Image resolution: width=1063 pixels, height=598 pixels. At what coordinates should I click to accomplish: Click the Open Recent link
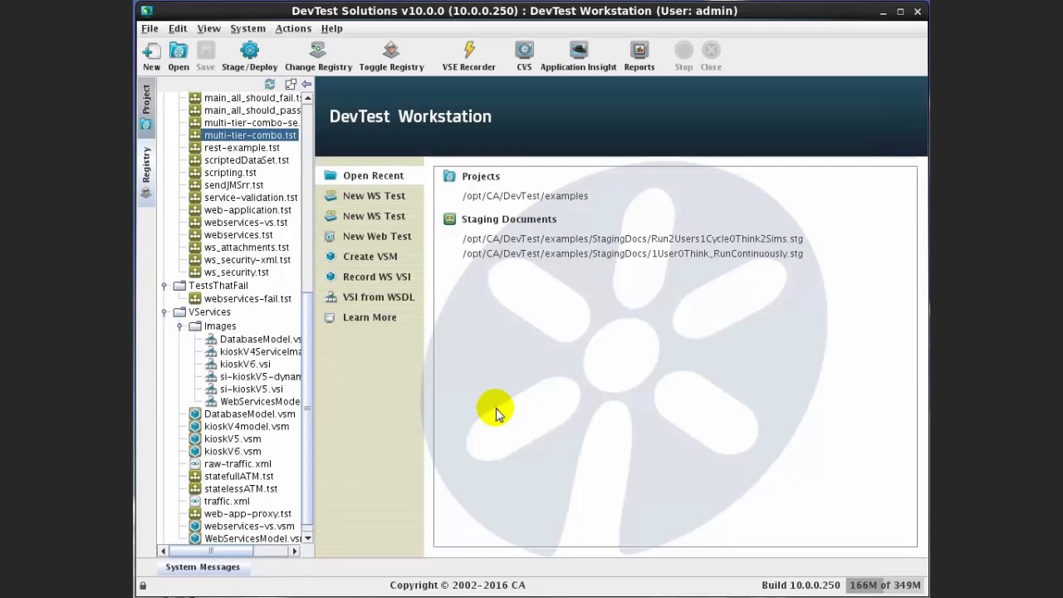pyautogui.click(x=373, y=175)
